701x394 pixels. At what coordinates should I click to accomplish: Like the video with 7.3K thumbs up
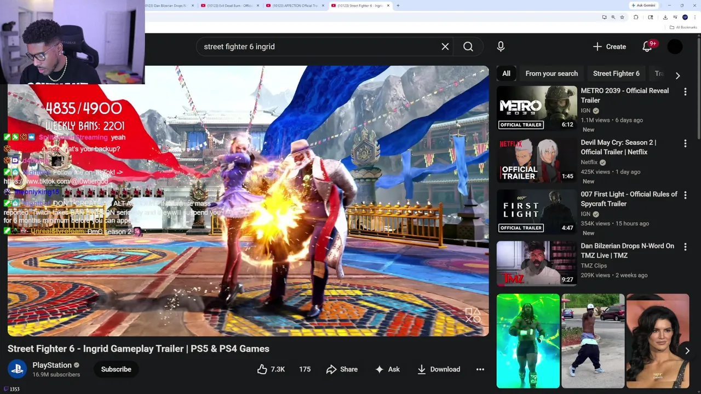pyautogui.click(x=271, y=369)
